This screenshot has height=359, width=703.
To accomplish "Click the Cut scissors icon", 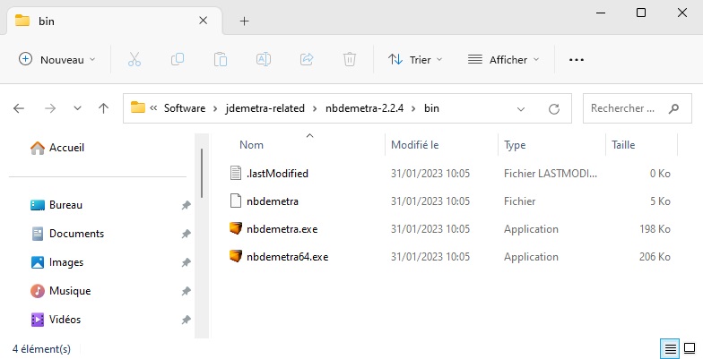I will coord(135,59).
